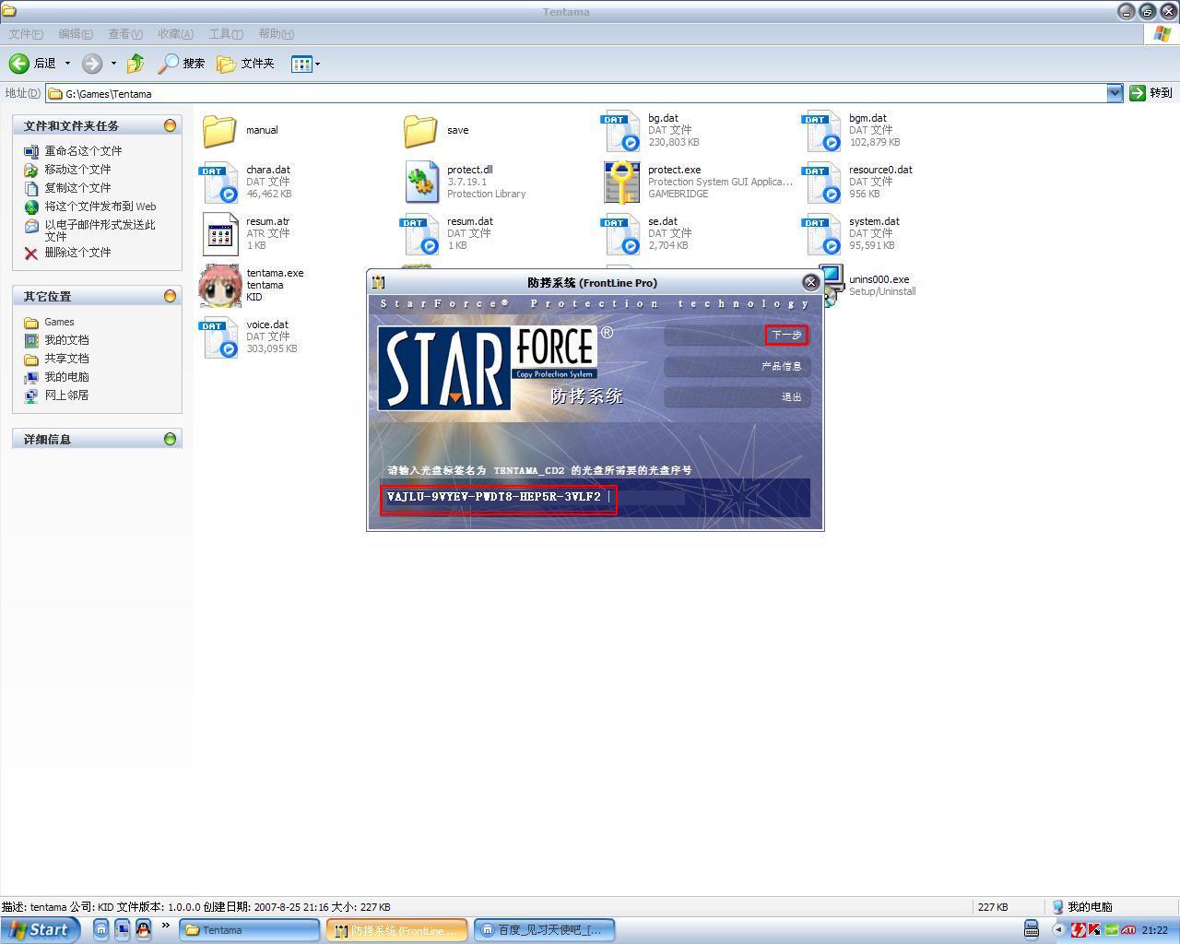Switch to 防拷系统 taskbar button
Viewport: 1180px width, 944px height.
(x=396, y=930)
